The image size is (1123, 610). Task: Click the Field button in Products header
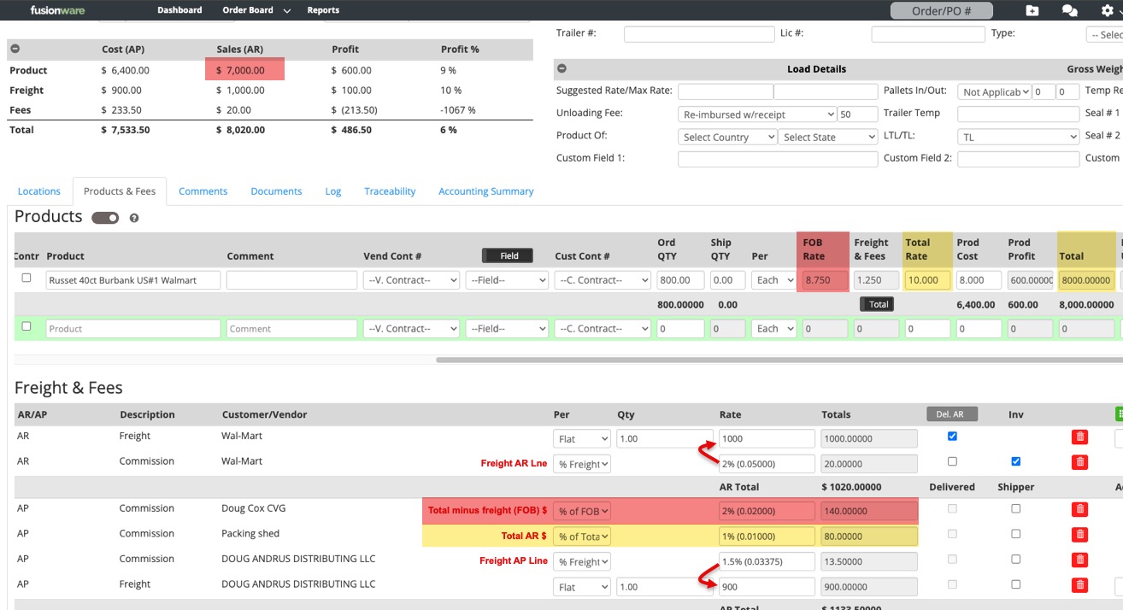[x=509, y=255]
